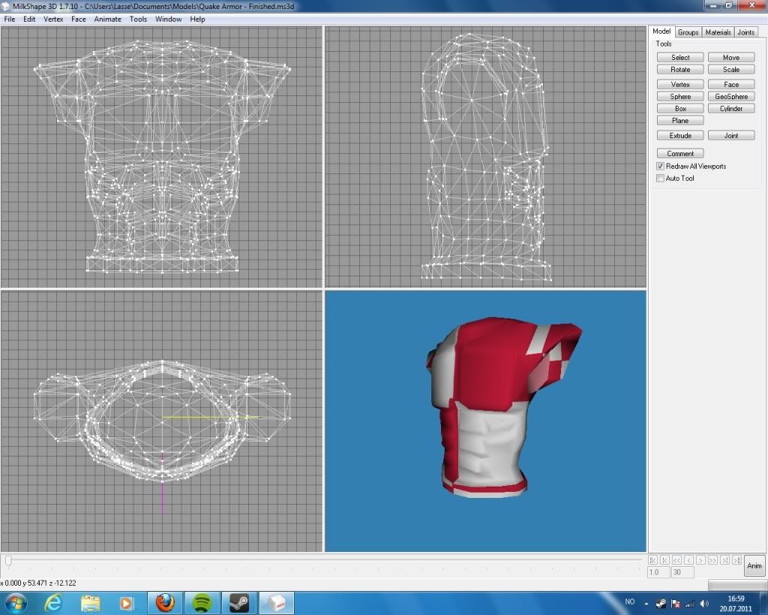
Task: Switch to Steam on the taskbar
Action: pos(239,603)
